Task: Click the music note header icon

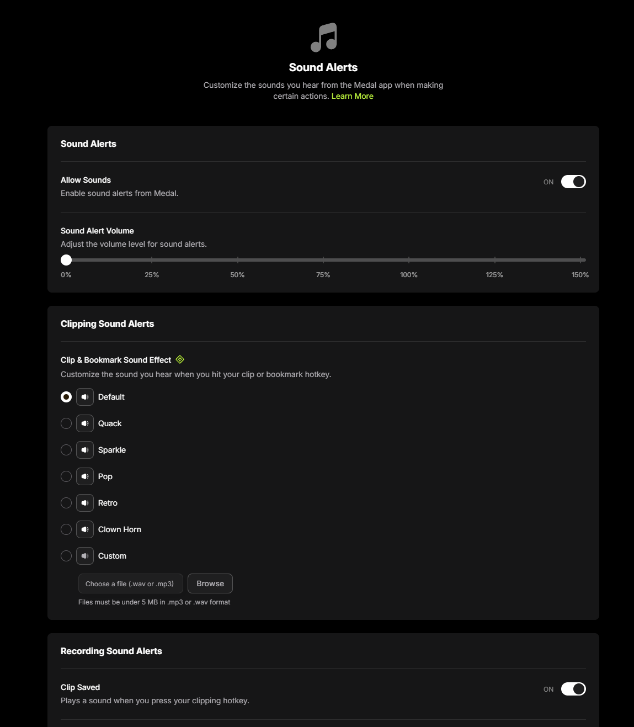Action: click(x=324, y=38)
